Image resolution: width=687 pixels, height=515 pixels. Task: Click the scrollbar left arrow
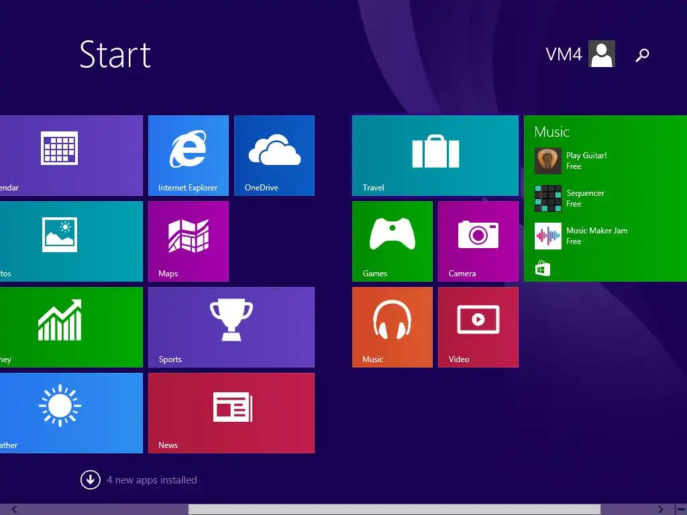tap(14, 510)
